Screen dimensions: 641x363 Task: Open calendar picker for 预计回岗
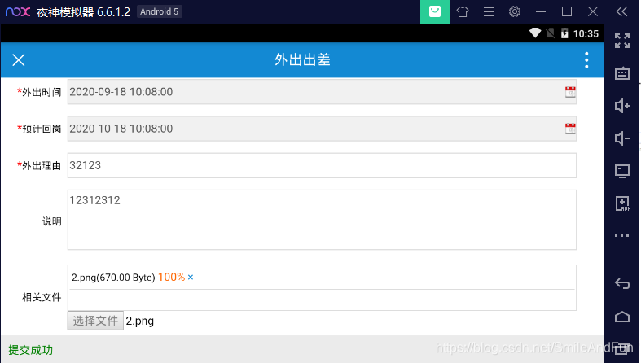570,129
